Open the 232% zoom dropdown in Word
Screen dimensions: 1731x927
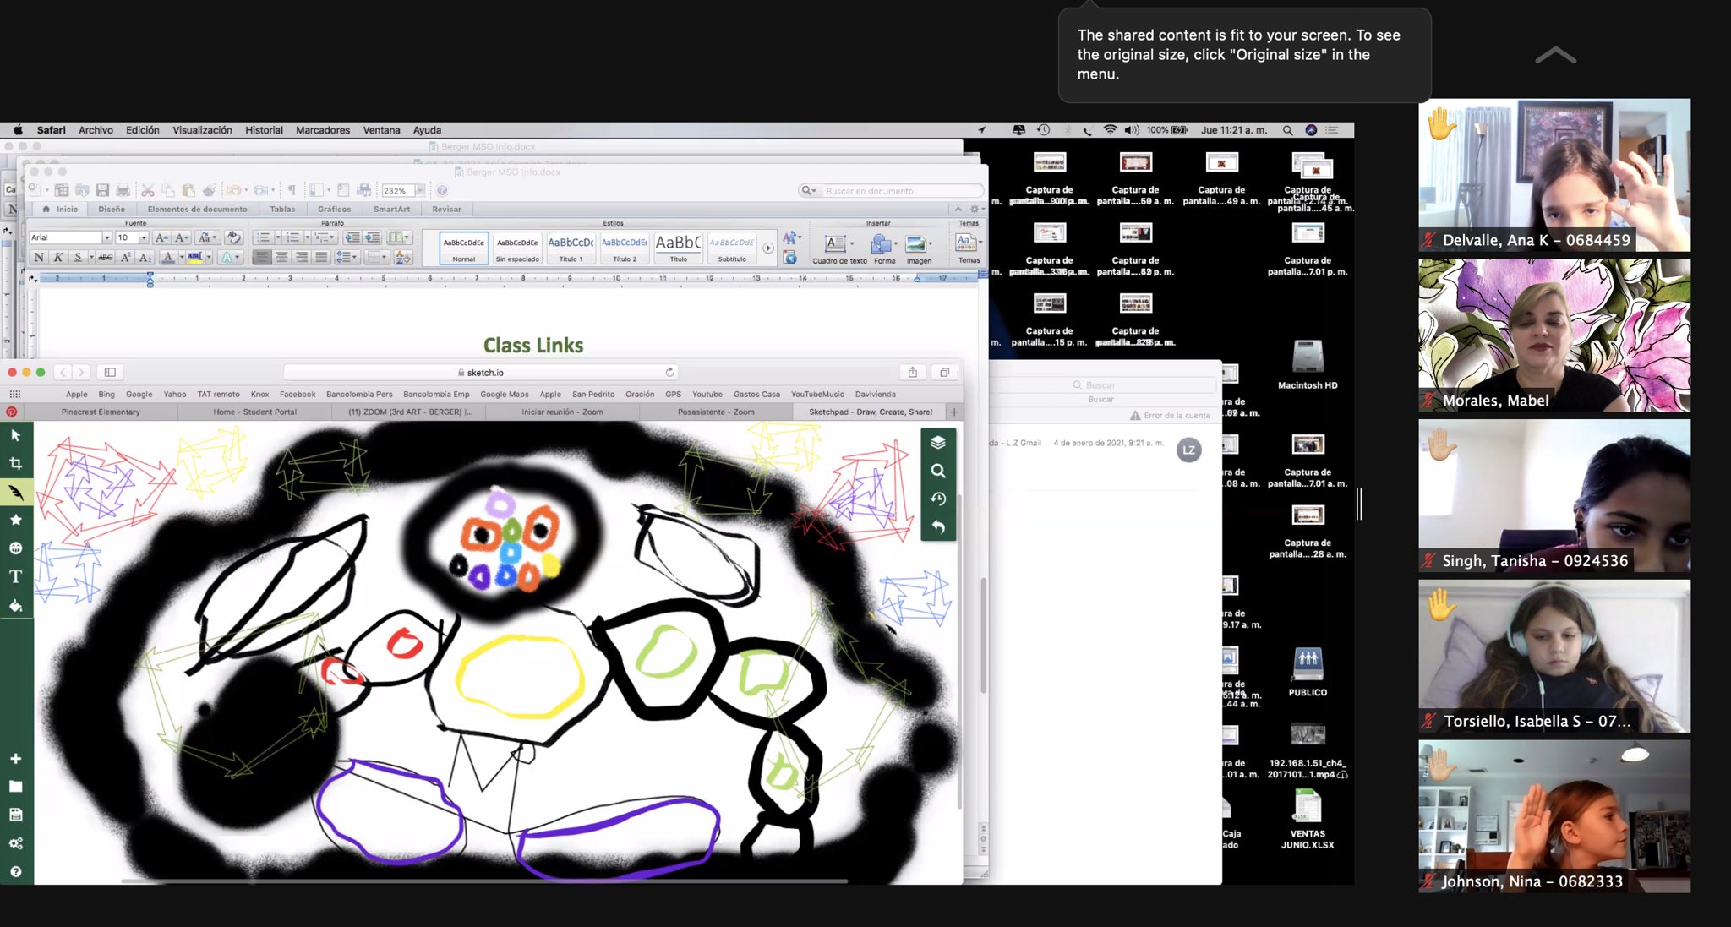[x=420, y=191]
